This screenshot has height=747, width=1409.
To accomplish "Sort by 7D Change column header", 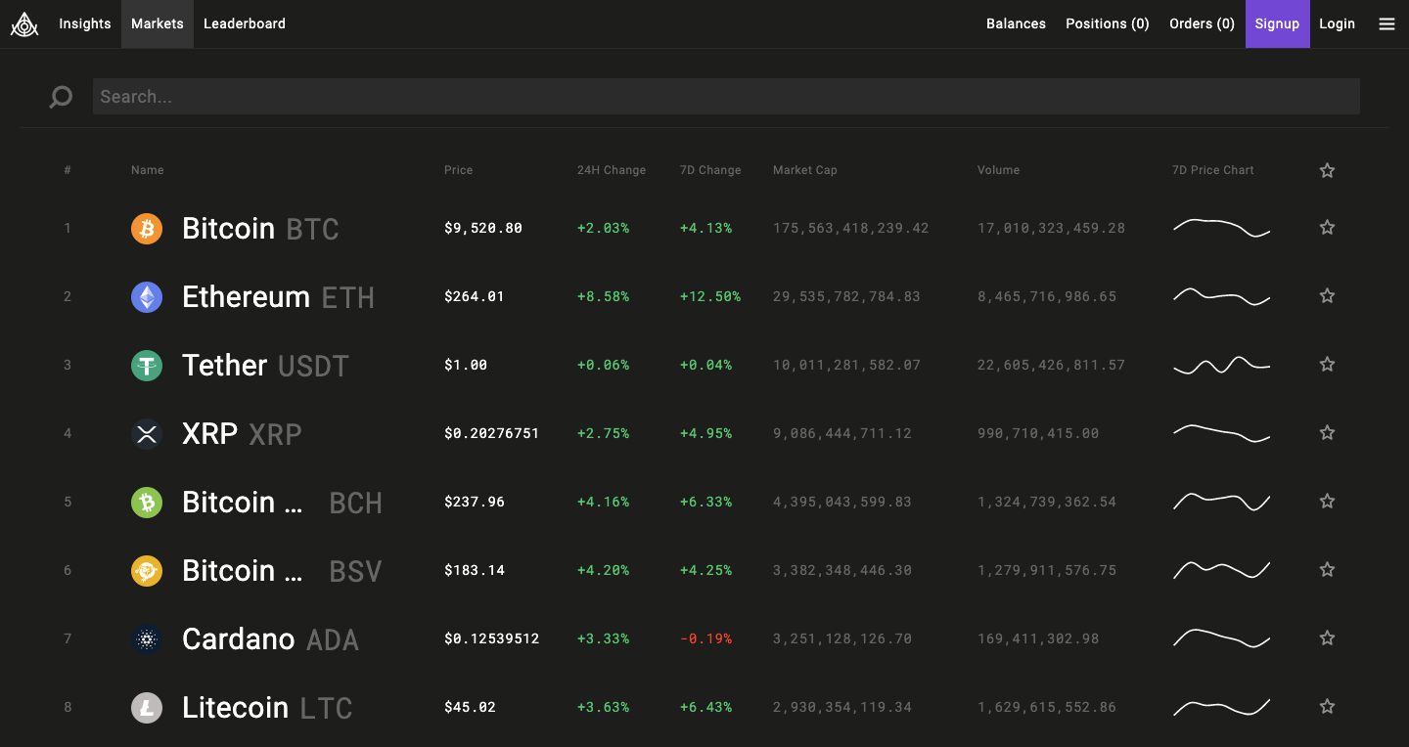I will pyautogui.click(x=710, y=170).
